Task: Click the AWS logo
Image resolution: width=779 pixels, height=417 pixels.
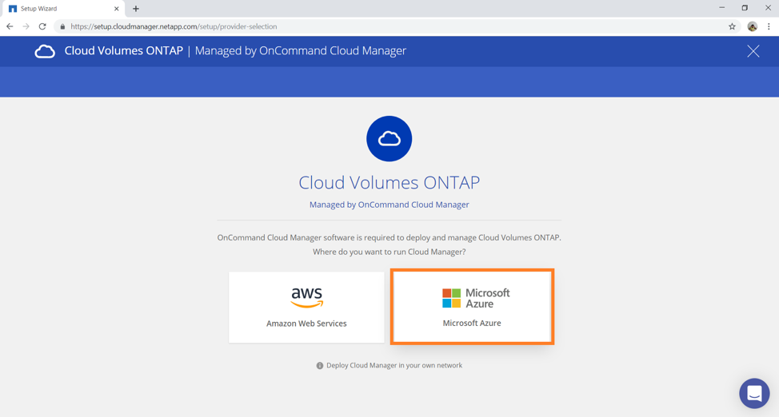Action: [x=306, y=297]
